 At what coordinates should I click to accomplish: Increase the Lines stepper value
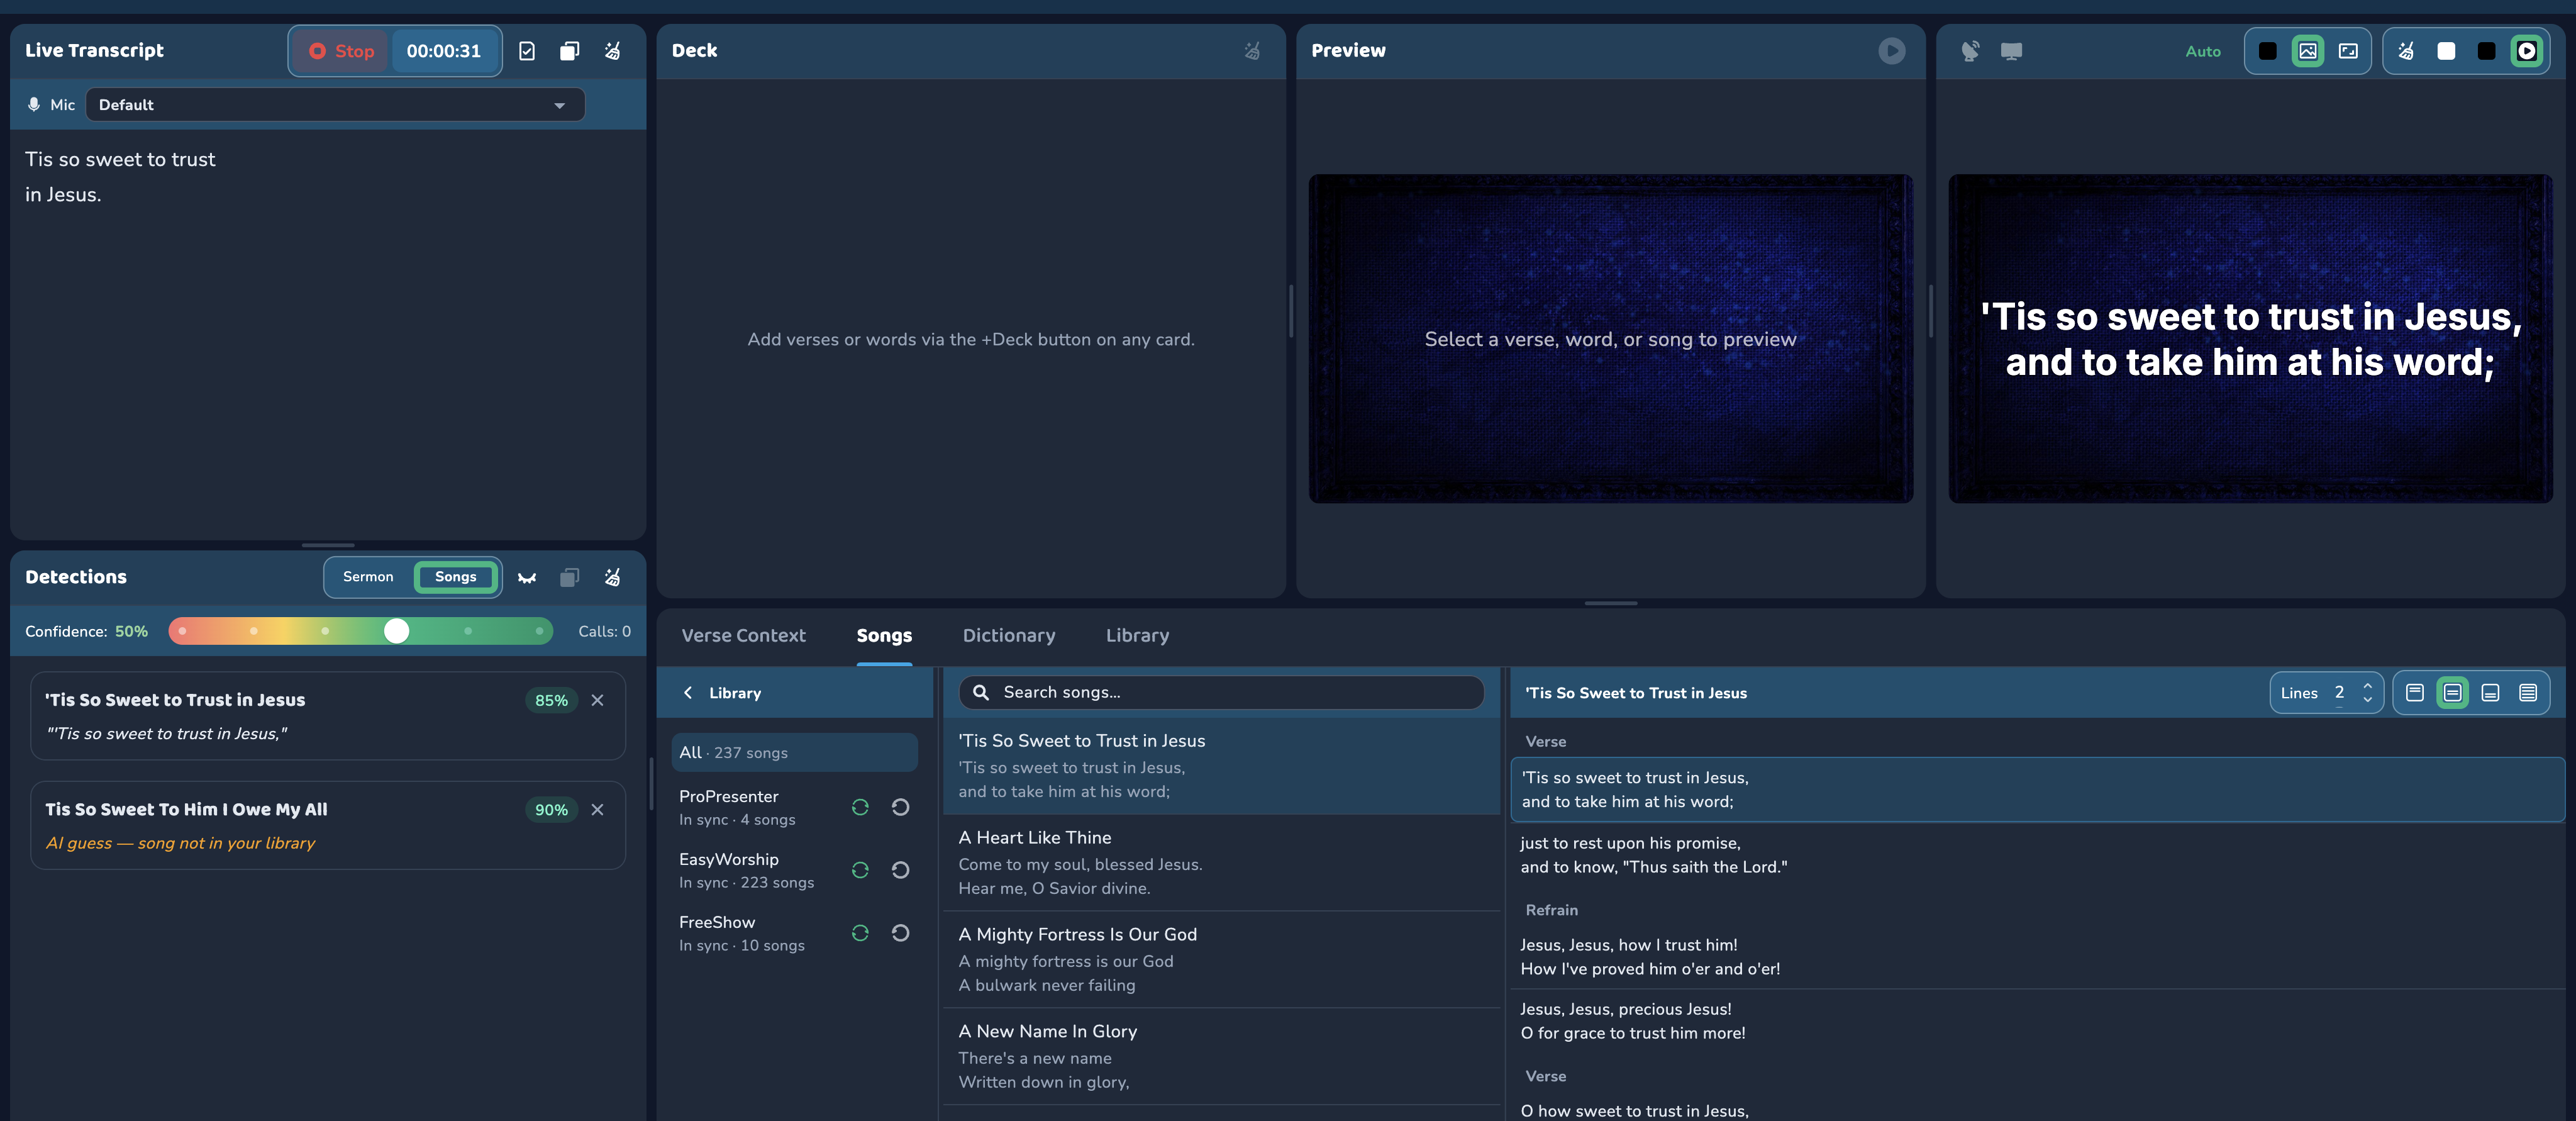(2367, 686)
